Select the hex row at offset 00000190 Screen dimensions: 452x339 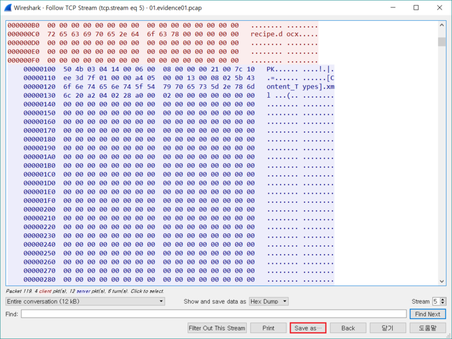[179, 148]
